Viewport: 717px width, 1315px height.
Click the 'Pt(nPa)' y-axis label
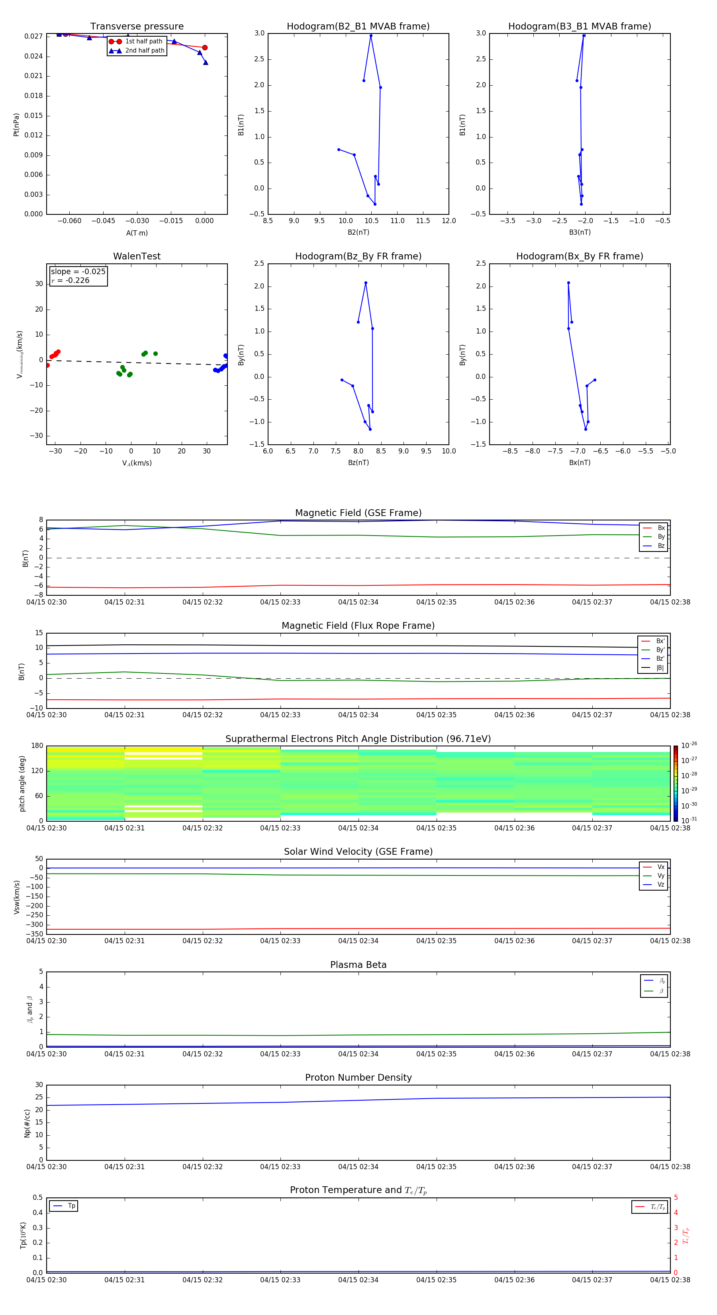point(16,124)
